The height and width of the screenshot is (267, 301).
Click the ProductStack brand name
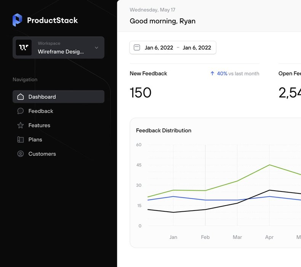pyautogui.click(x=52, y=20)
